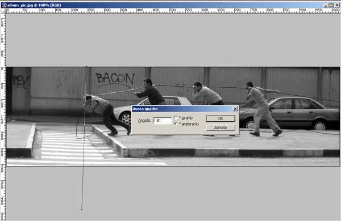Click the Angolo value input field
341x221 pixels.
pos(162,121)
